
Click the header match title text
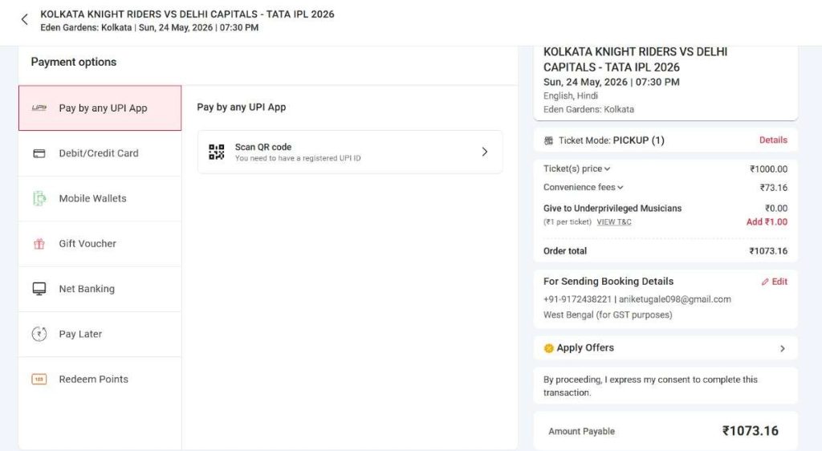(x=187, y=14)
